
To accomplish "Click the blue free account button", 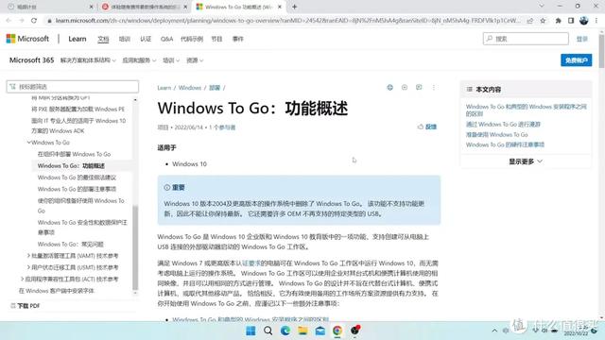I will 576,60.
